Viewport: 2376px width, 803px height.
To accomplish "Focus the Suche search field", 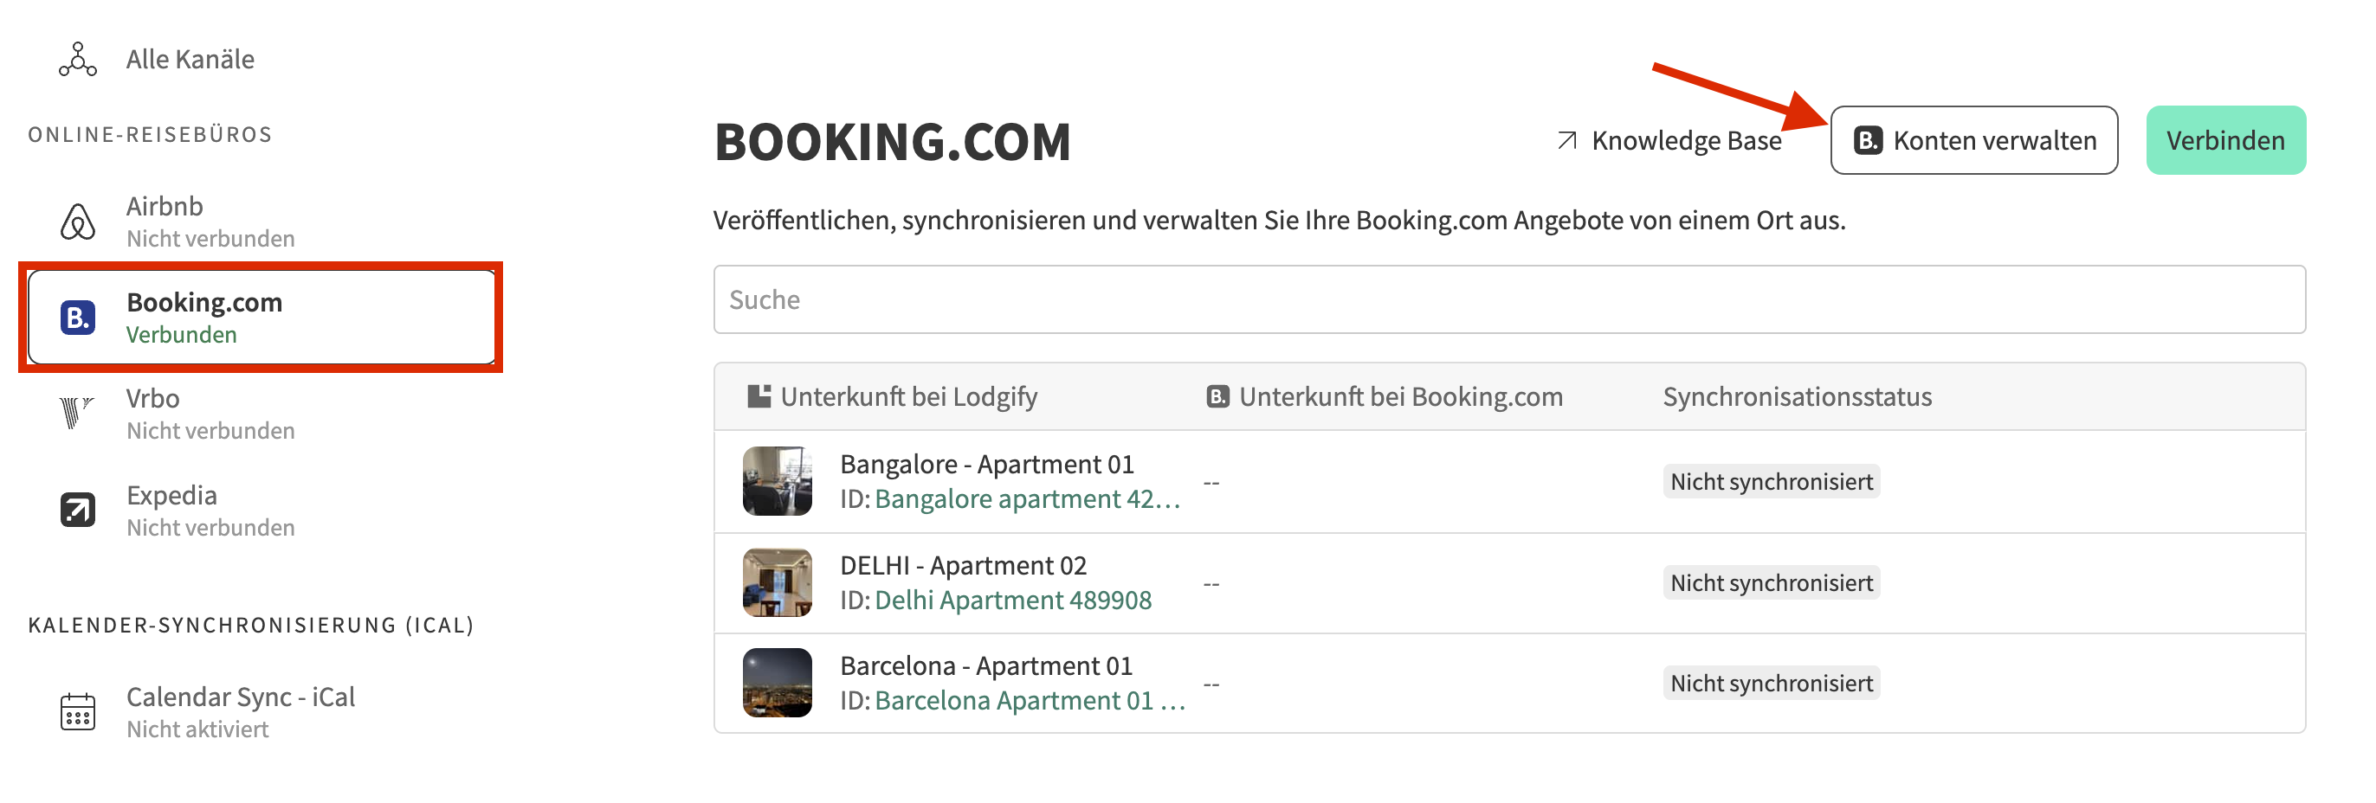I will pos(1509,299).
